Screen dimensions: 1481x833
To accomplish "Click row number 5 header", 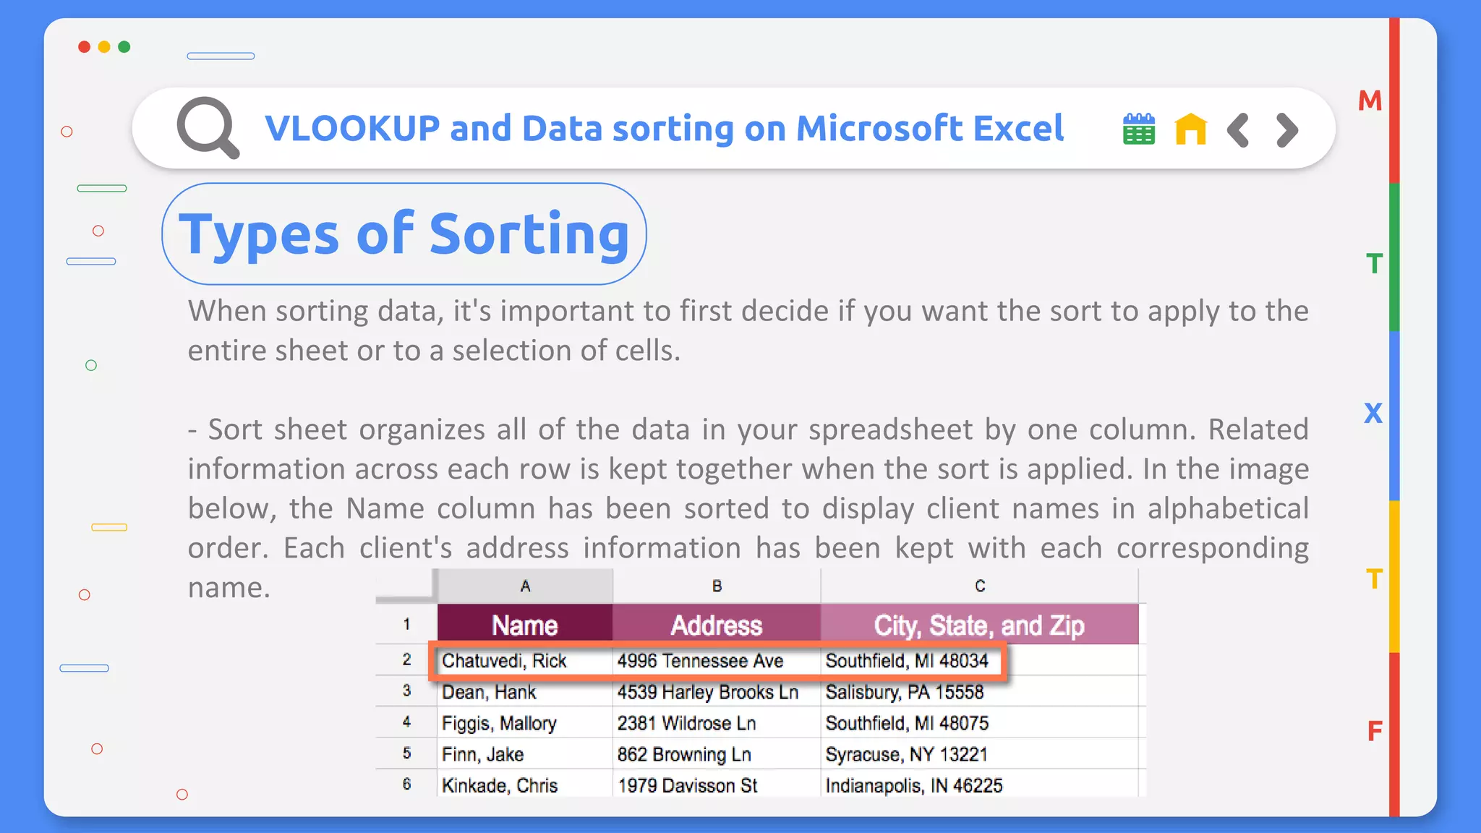I will [x=406, y=753].
